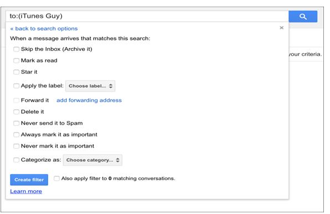Click inside the search field with to:(iTunes Guy)
The width and height of the screenshot is (330, 214).
[147, 16]
